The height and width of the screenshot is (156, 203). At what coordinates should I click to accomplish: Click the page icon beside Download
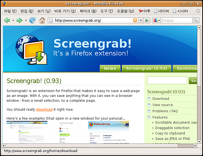coord(149,99)
